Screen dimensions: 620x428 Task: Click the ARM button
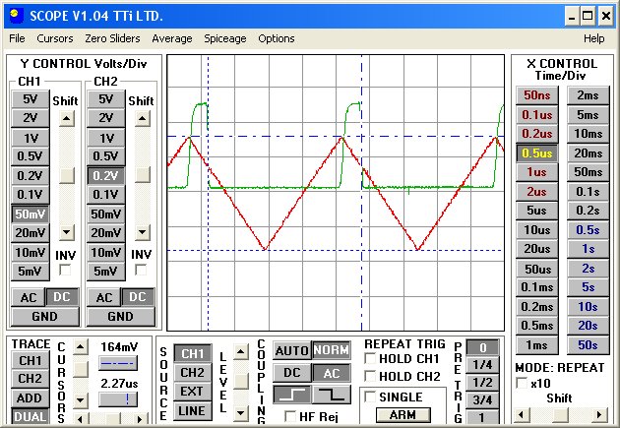pyautogui.click(x=403, y=415)
